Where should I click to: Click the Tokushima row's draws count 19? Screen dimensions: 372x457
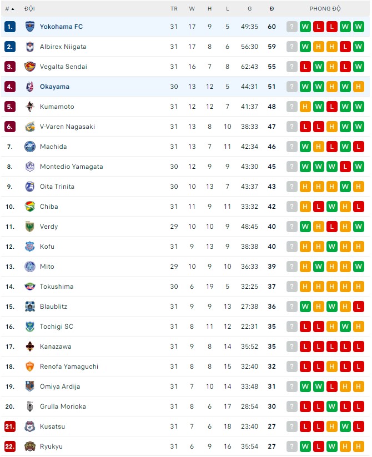click(x=210, y=287)
